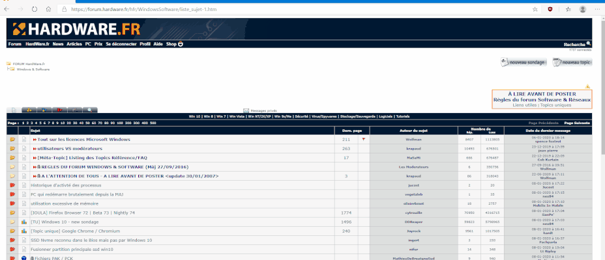
Task: Filter by Win 7 subcategory
Action: [221, 116]
